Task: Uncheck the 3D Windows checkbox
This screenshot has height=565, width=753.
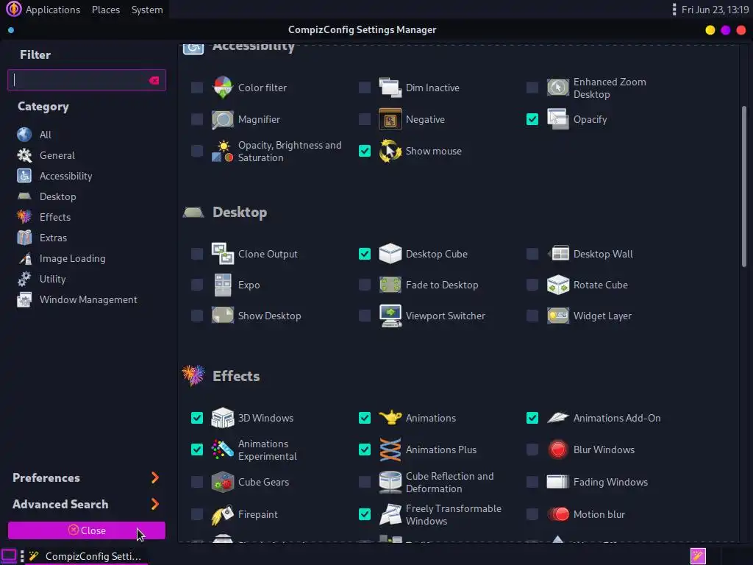Action: pyautogui.click(x=197, y=418)
